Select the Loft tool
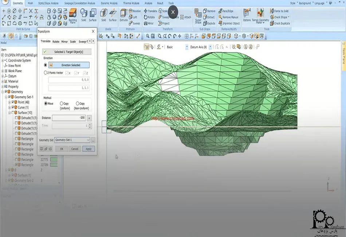Image resolution: width=346 pixels, height=237 pixels. (133, 17)
